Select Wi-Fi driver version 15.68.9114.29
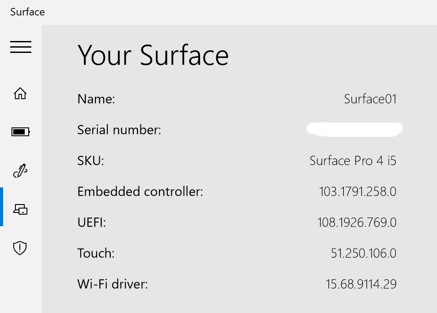Viewport: 437px width, 313px height. click(x=361, y=284)
